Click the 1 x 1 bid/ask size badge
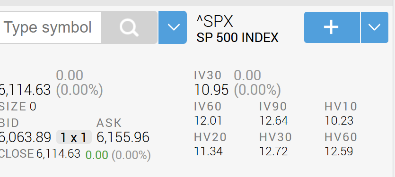The width and height of the screenshot is (395, 177). tap(74, 137)
